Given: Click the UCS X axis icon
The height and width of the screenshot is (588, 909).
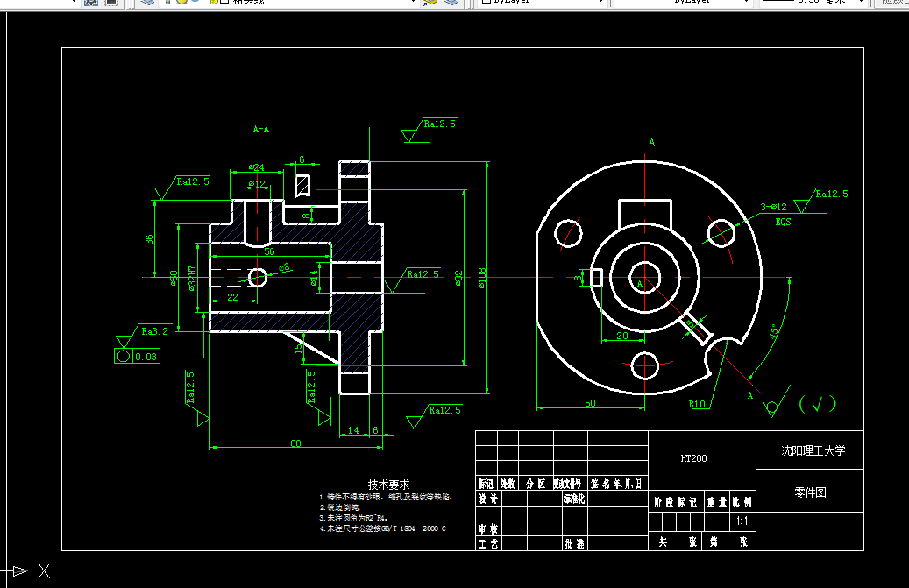Looking at the screenshot, I should [44, 571].
